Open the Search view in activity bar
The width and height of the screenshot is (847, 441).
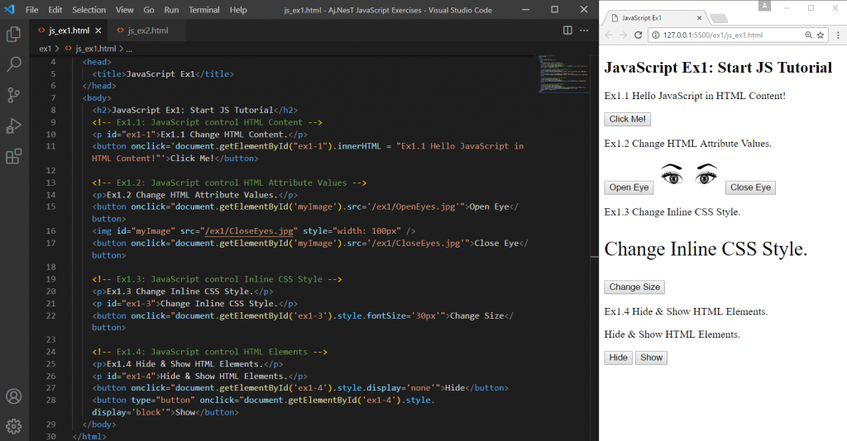tap(14, 64)
